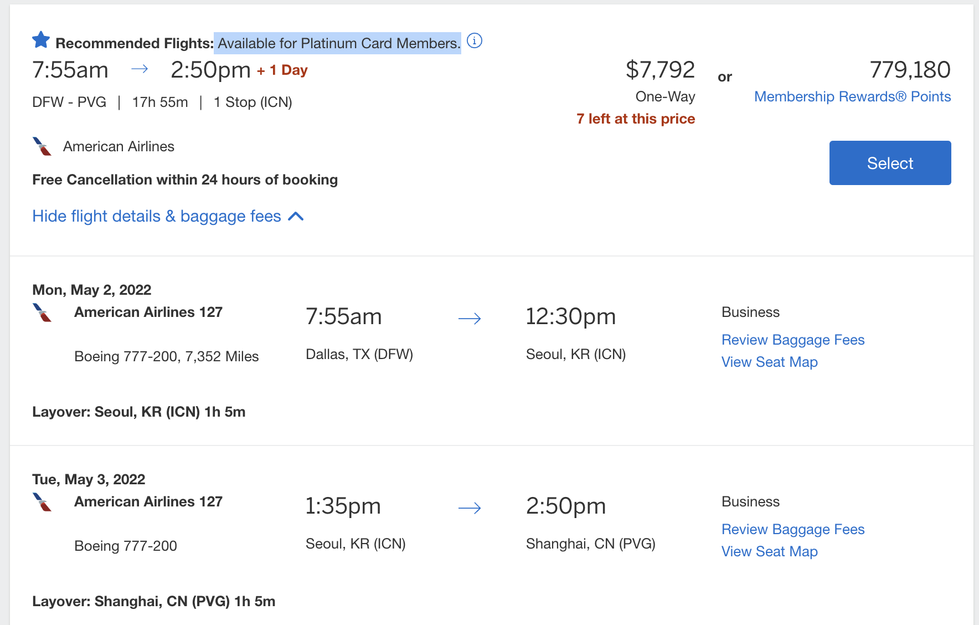Click the blue star recommended flights icon
The width and height of the screenshot is (979, 625).
click(x=41, y=40)
